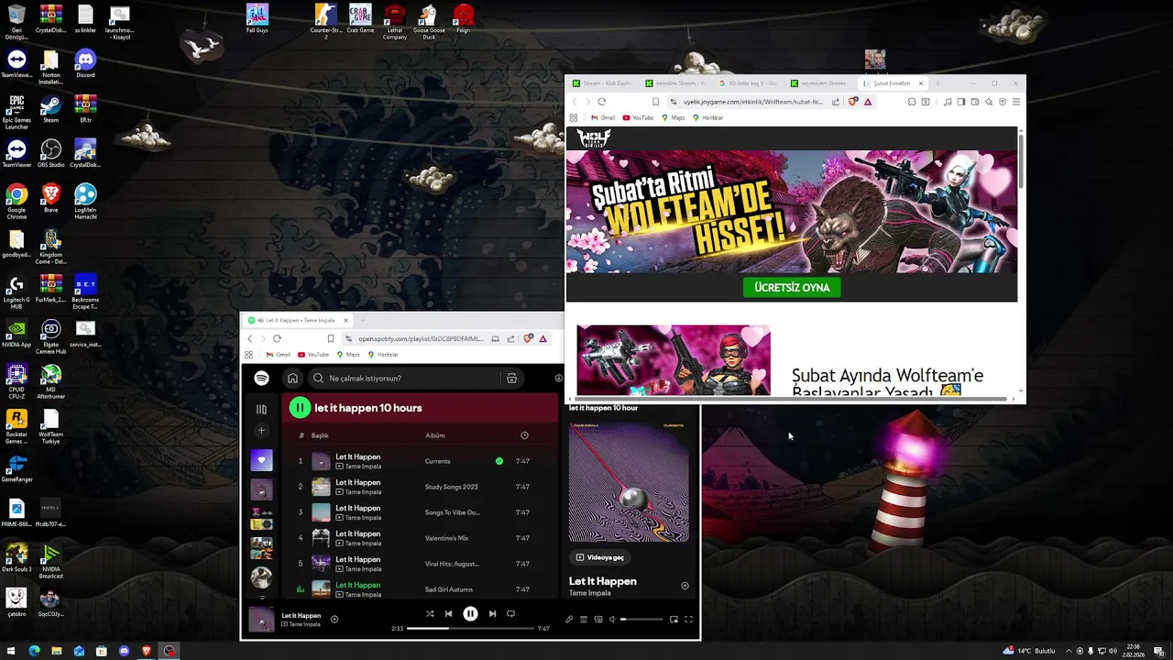This screenshot has width=1173, height=660.
Task: Open Maps bookmark in Wolfteam browser window
Action: [x=673, y=118]
